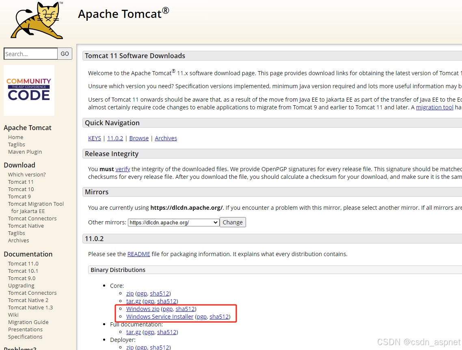The width and height of the screenshot is (462, 350).
Task: Focus the Search text box
Action: 30,54
